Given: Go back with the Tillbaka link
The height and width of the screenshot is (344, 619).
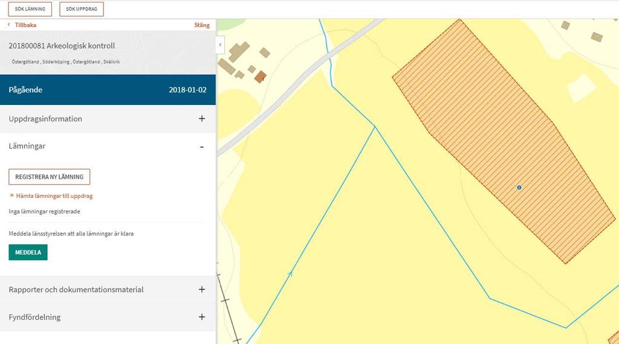Looking at the screenshot, I should tap(25, 25).
